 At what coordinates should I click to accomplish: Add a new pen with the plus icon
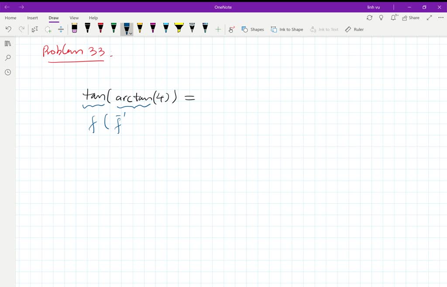tap(218, 29)
